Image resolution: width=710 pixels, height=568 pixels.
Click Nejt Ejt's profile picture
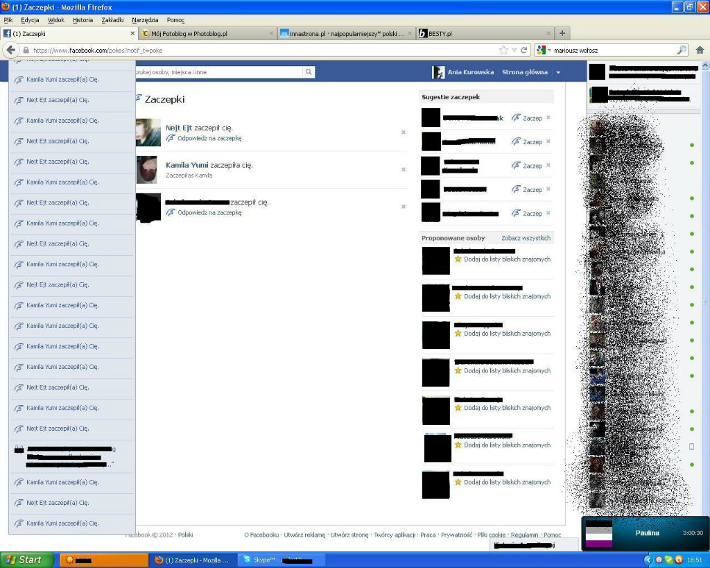[148, 132]
